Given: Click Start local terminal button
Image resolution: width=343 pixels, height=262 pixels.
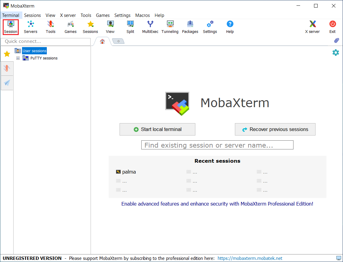Looking at the screenshot, I should point(157,129).
